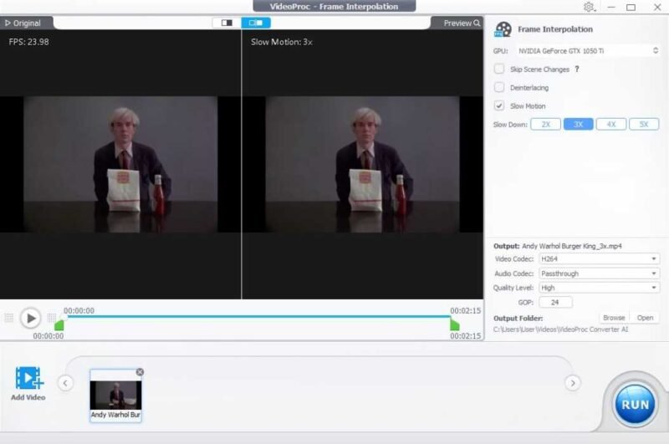Select 2X slow down speed

(546, 124)
